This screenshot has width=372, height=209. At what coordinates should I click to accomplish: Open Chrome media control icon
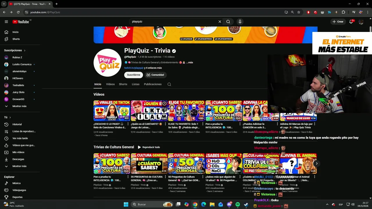pyautogui.click(x=353, y=12)
